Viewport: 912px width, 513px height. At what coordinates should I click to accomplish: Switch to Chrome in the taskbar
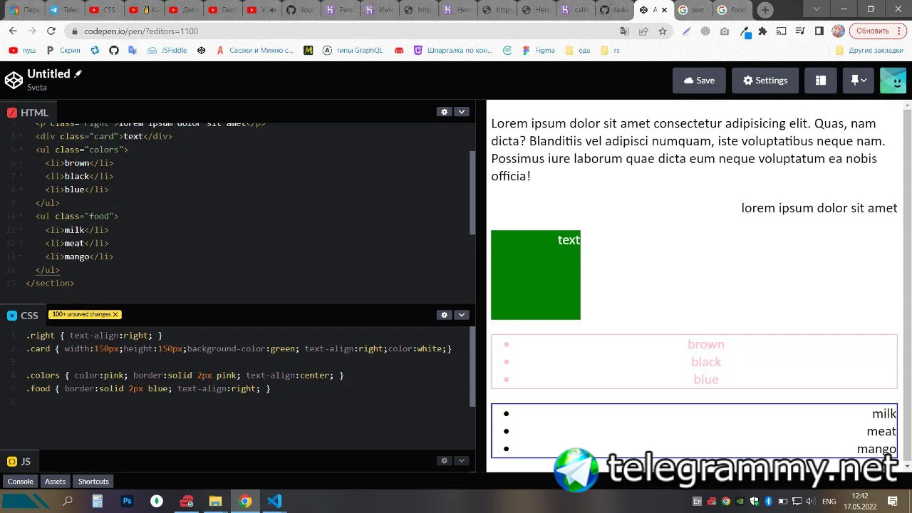coord(245,502)
